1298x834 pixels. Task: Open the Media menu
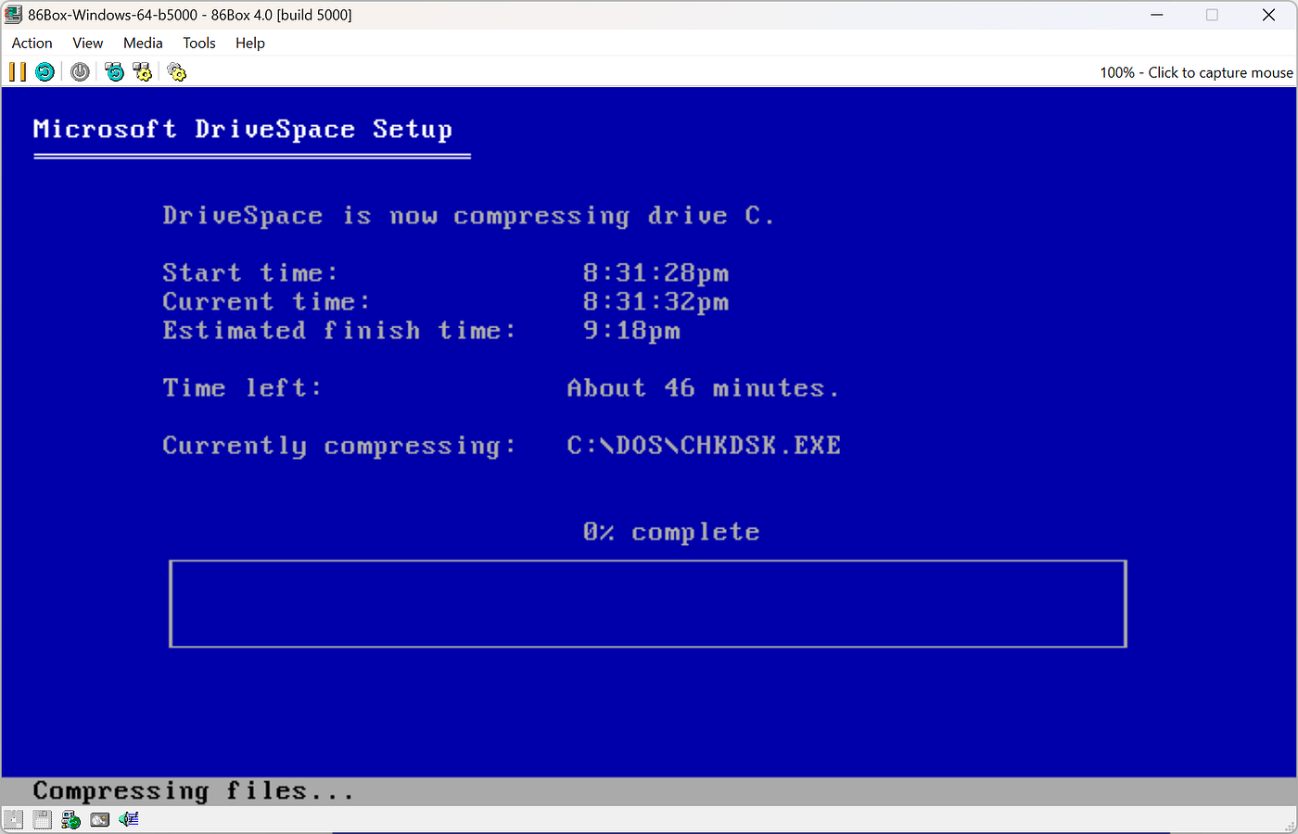coord(143,43)
